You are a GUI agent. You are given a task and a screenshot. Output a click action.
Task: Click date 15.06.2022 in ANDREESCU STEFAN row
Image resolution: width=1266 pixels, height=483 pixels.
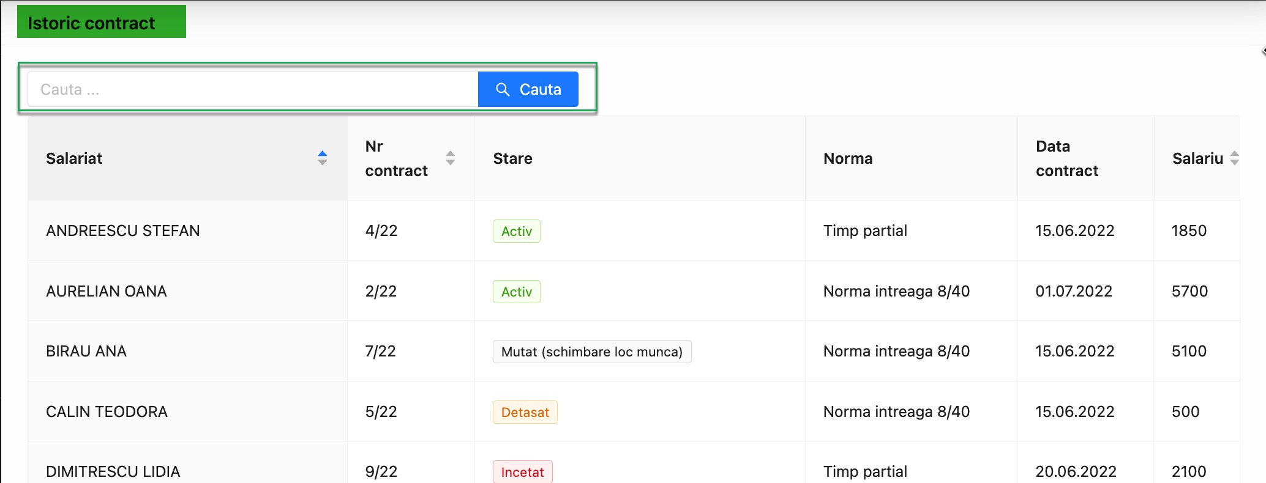(x=1075, y=230)
